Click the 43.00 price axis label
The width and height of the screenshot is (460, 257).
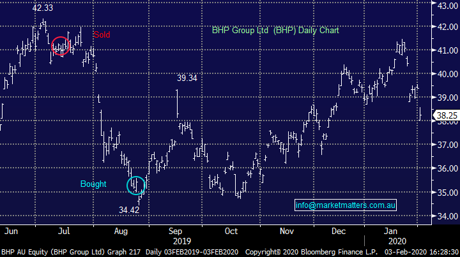point(445,6)
